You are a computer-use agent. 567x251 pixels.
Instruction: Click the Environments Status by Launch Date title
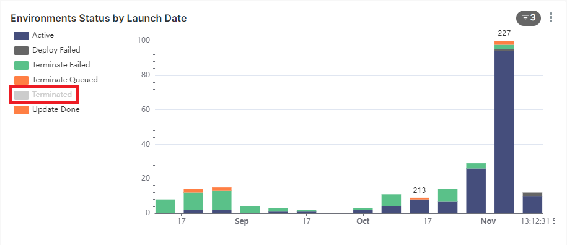pos(99,19)
